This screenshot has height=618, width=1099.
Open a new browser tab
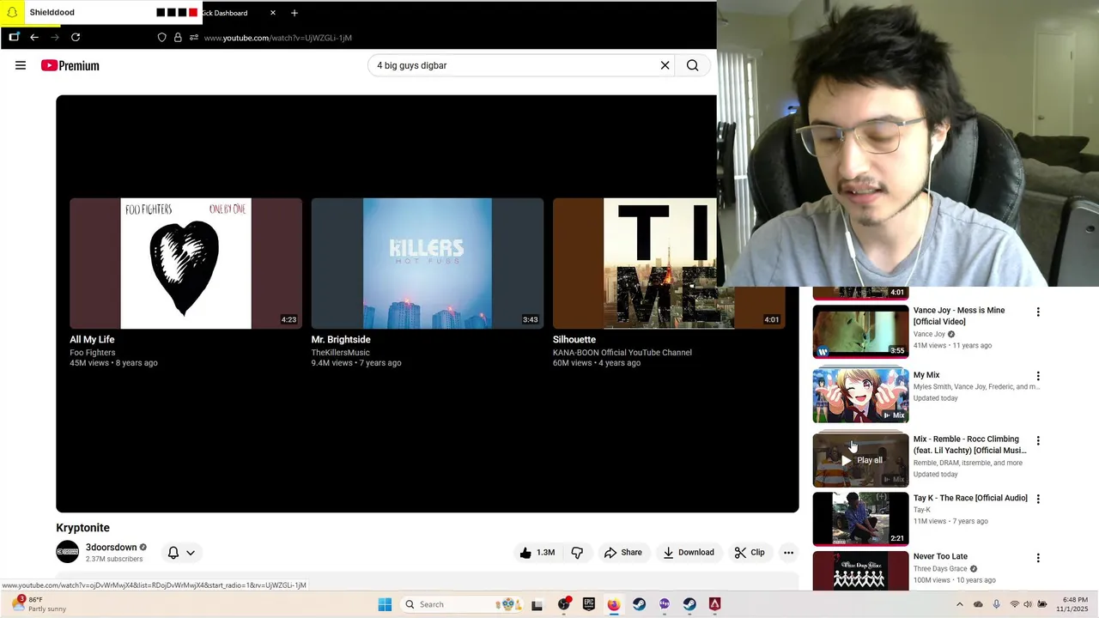point(294,13)
